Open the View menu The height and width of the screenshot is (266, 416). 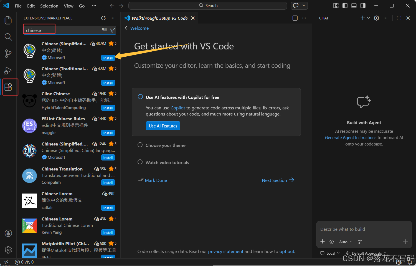[x=69, y=6]
